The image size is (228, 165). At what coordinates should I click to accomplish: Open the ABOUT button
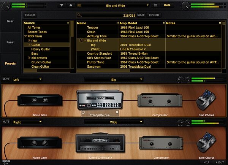[x=220, y=162]
